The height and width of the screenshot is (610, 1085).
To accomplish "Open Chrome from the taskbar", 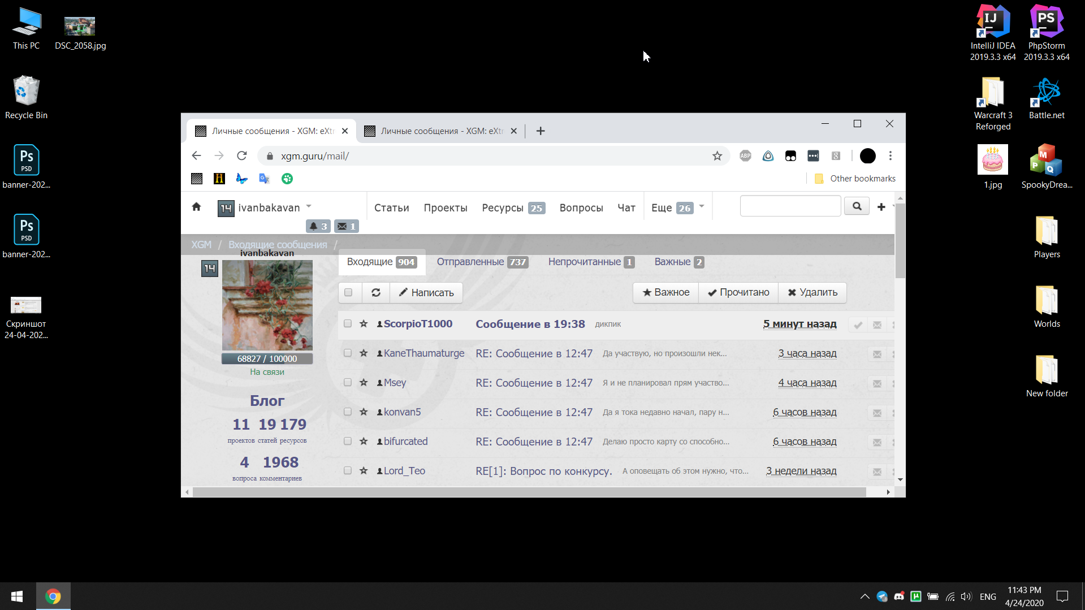I will tap(53, 596).
